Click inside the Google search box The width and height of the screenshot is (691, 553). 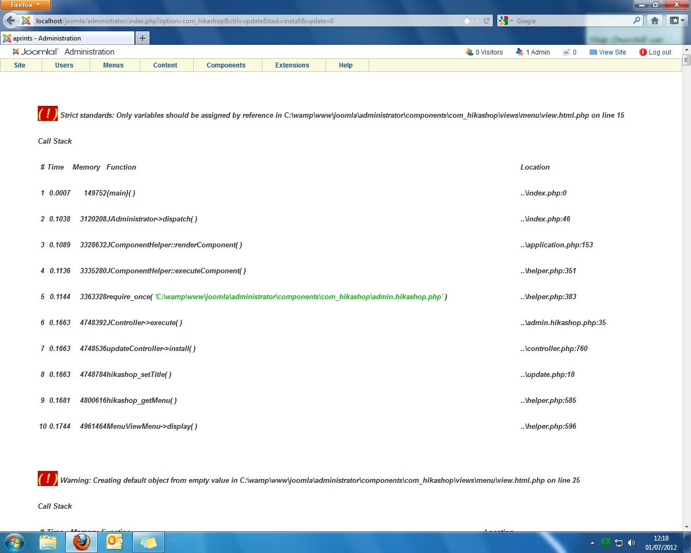click(573, 21)
